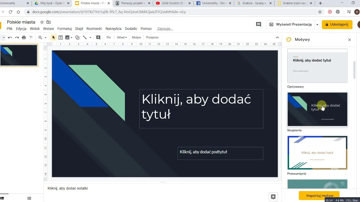360x202 pixels.
Task: Click the Zapisuję… status link
Action: point(165,29)
